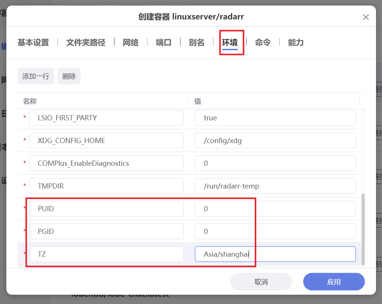The image size is (382, 304).
Task: Edit the /run/radarr-temp value field
Action: pos(275,186)
